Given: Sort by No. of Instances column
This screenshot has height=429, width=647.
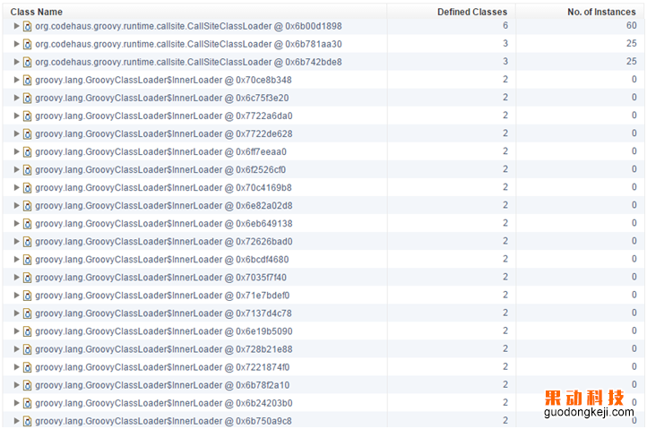Looking at the screenshot, I should [x=601, y=12].
